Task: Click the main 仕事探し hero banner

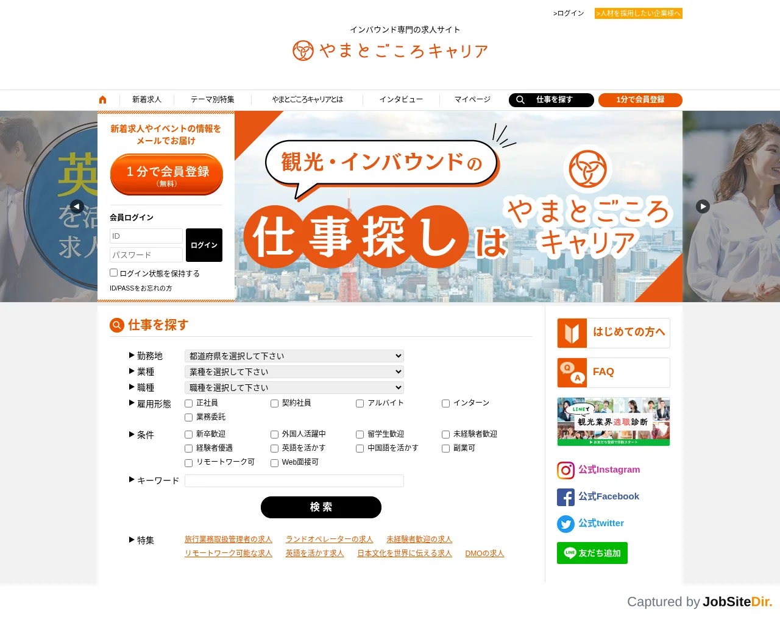Action: (458, 206)
